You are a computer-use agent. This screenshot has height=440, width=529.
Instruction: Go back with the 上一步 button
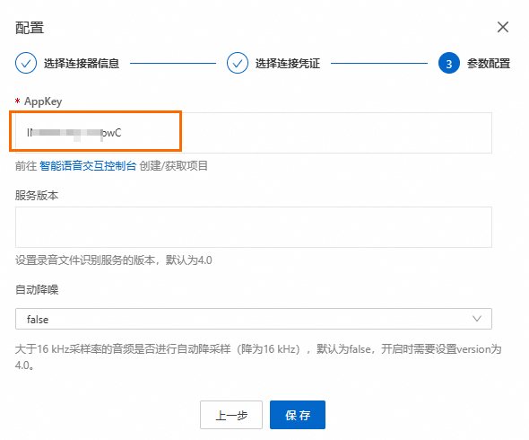(231, 415)
